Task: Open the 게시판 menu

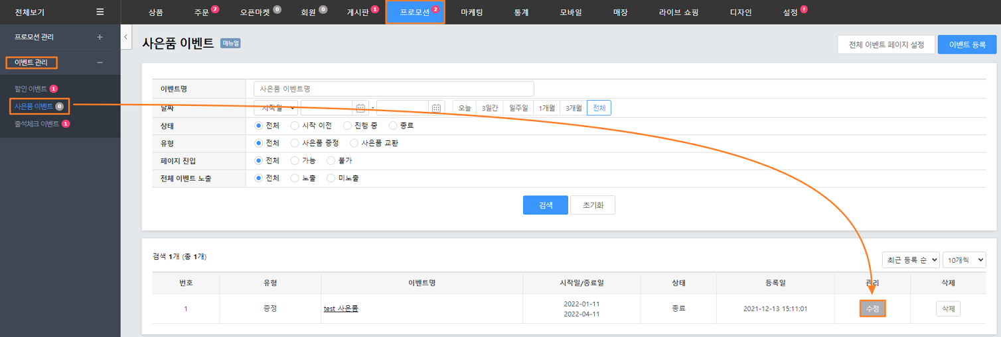Action: click(358, 13)
